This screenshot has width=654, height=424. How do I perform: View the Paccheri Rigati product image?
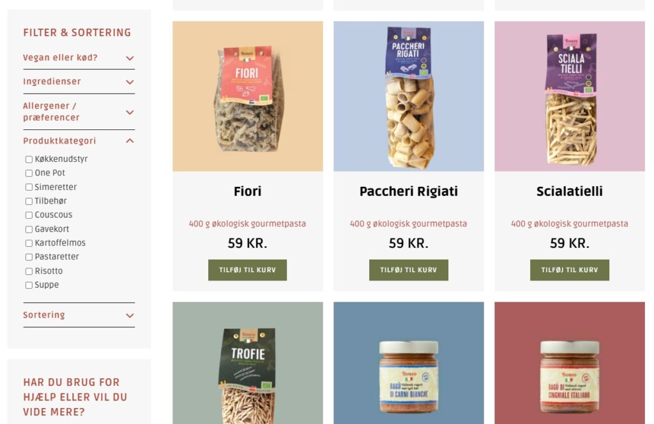(x=409, y=96)
